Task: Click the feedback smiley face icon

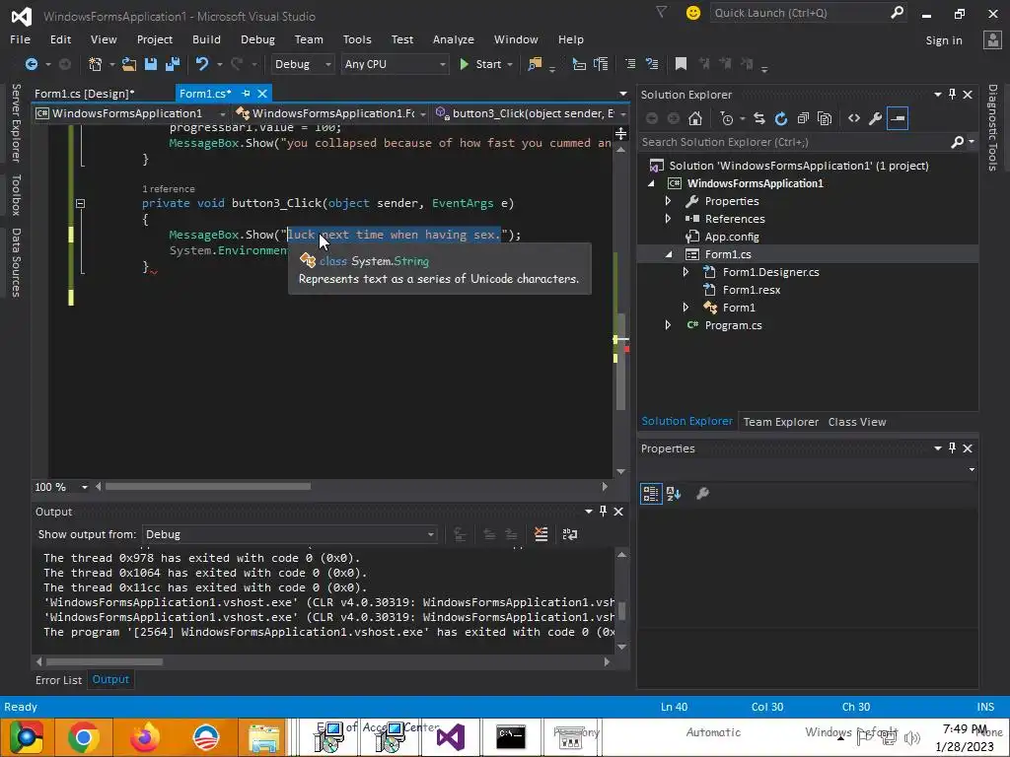Action: coord(693,13)
